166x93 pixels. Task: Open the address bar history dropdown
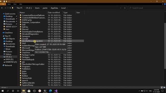[x=120, y=8]
